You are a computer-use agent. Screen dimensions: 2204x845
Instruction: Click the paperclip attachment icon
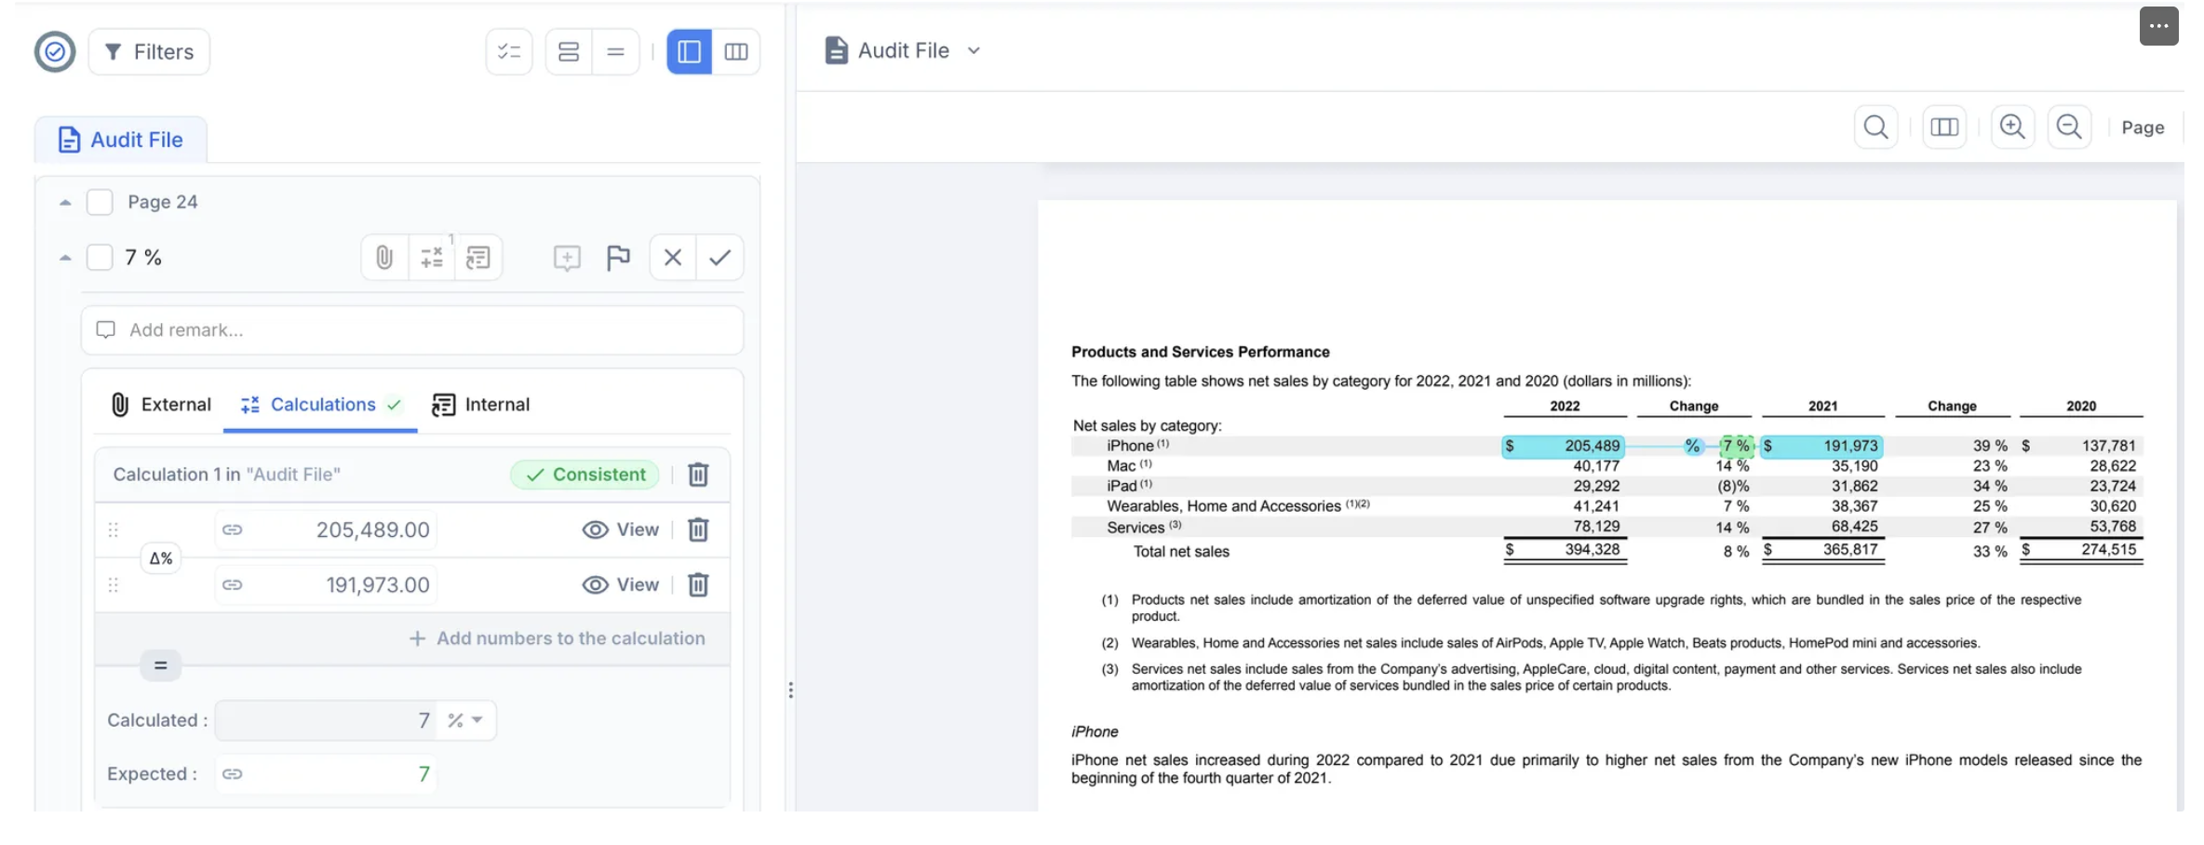[384, 258]
